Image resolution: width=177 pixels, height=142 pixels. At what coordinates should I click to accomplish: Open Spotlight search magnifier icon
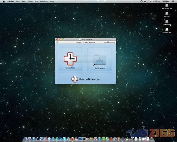click(x=173, y=1)
